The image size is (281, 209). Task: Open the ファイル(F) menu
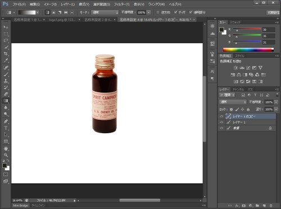19,4
